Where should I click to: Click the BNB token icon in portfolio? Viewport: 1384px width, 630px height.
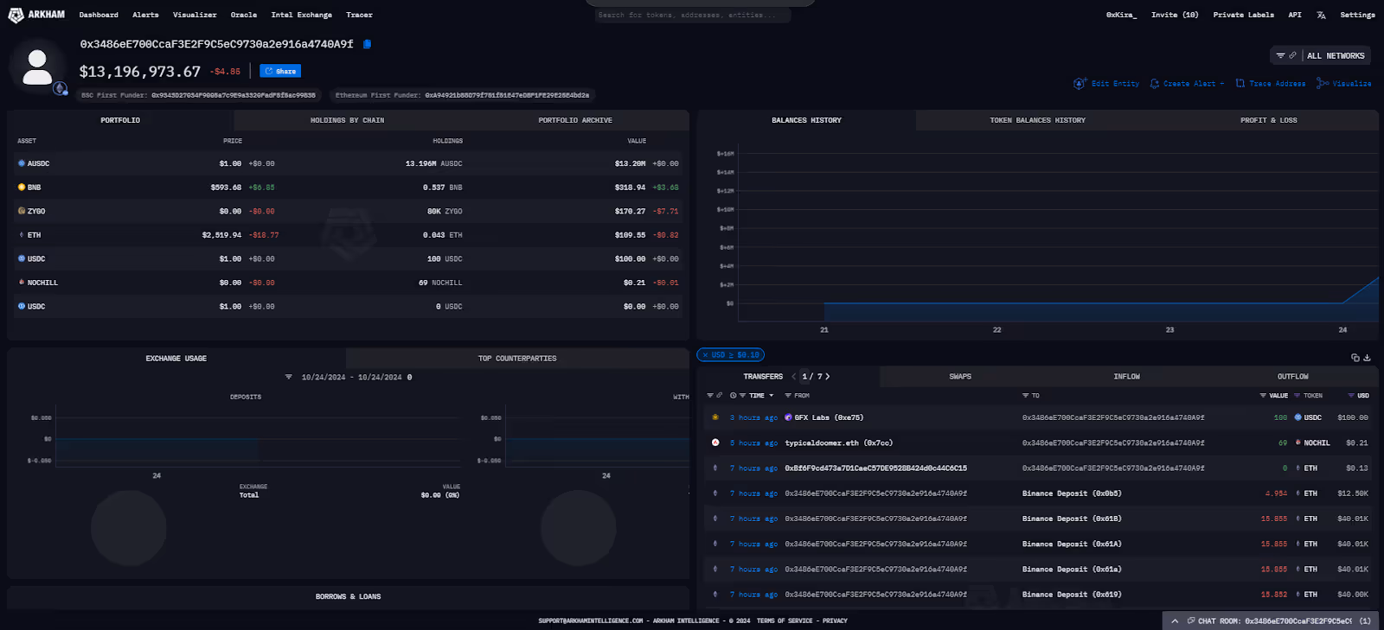(22, 187)
